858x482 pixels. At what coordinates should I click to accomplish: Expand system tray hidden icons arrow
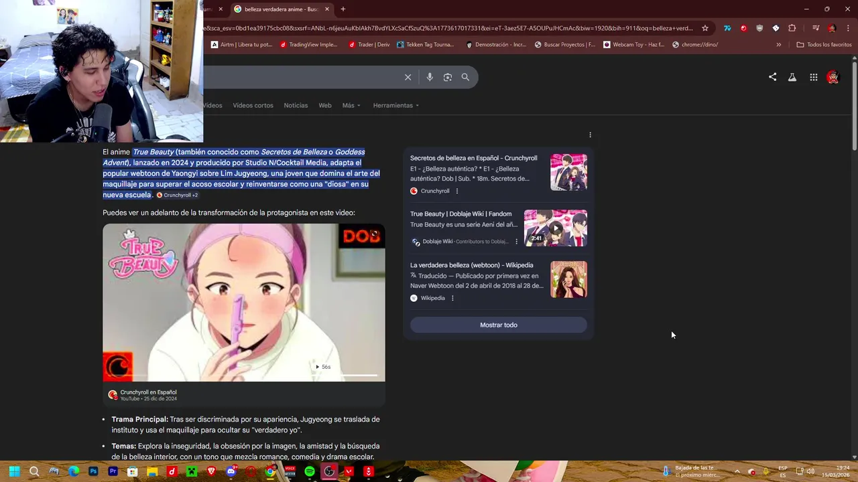pos(737,471)
